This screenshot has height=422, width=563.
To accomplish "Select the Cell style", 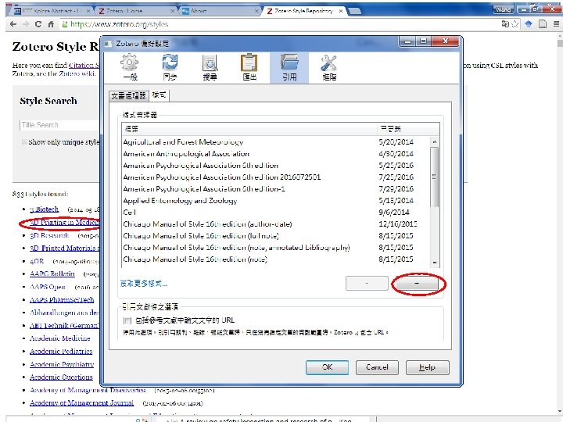I will pos(276,213).
